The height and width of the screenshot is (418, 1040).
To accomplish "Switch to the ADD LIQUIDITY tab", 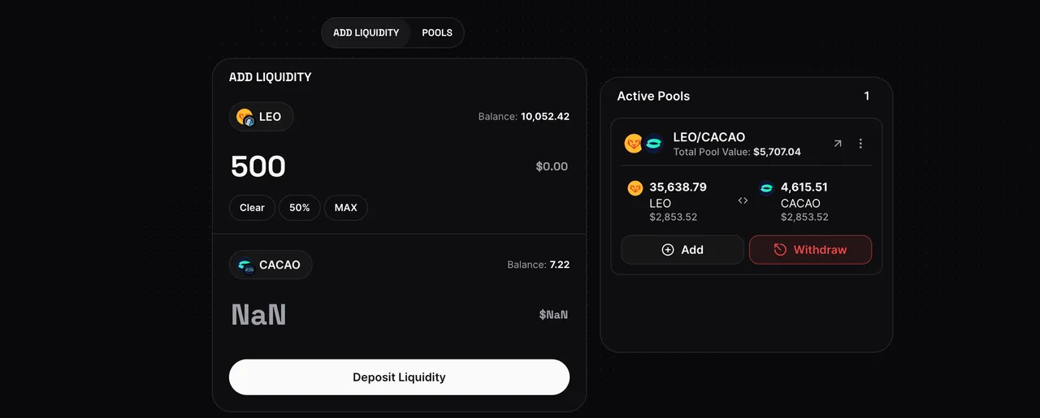I will pos(366,33).
